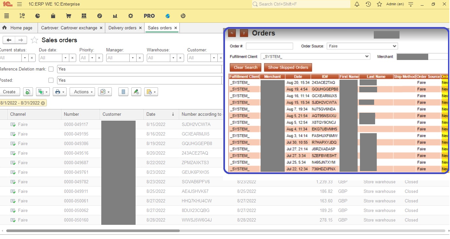Clear the Due date filter
This screenshot has height=239, width=450.
click(x=73, y=58)
